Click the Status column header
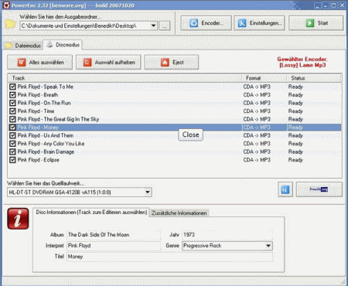This screenshot has width=348, height=286. [314, 78]
